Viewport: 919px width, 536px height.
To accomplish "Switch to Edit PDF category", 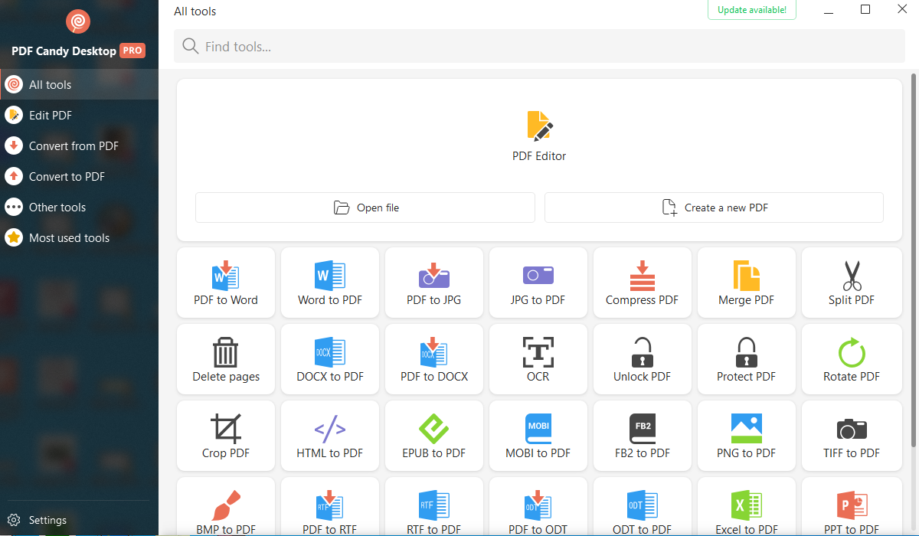I will point(51,116).
